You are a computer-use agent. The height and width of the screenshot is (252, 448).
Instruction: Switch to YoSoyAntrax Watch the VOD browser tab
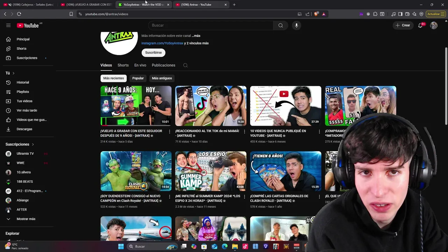[x=144, y=5]
